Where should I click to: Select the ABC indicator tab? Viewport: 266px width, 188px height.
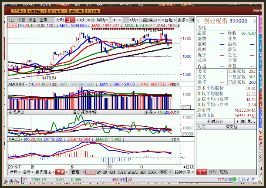click(143, 172)
